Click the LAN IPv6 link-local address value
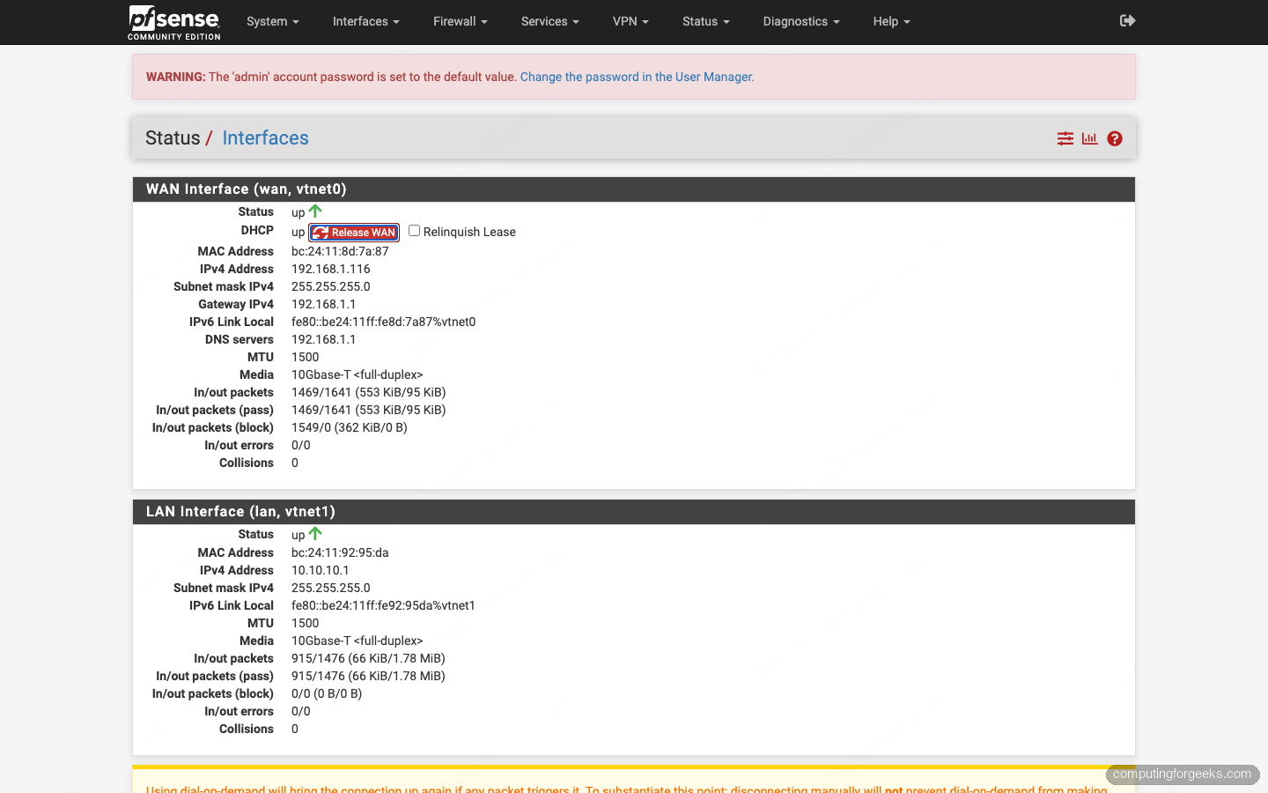Screen dimensions: 1268x793 coord(383,605)
